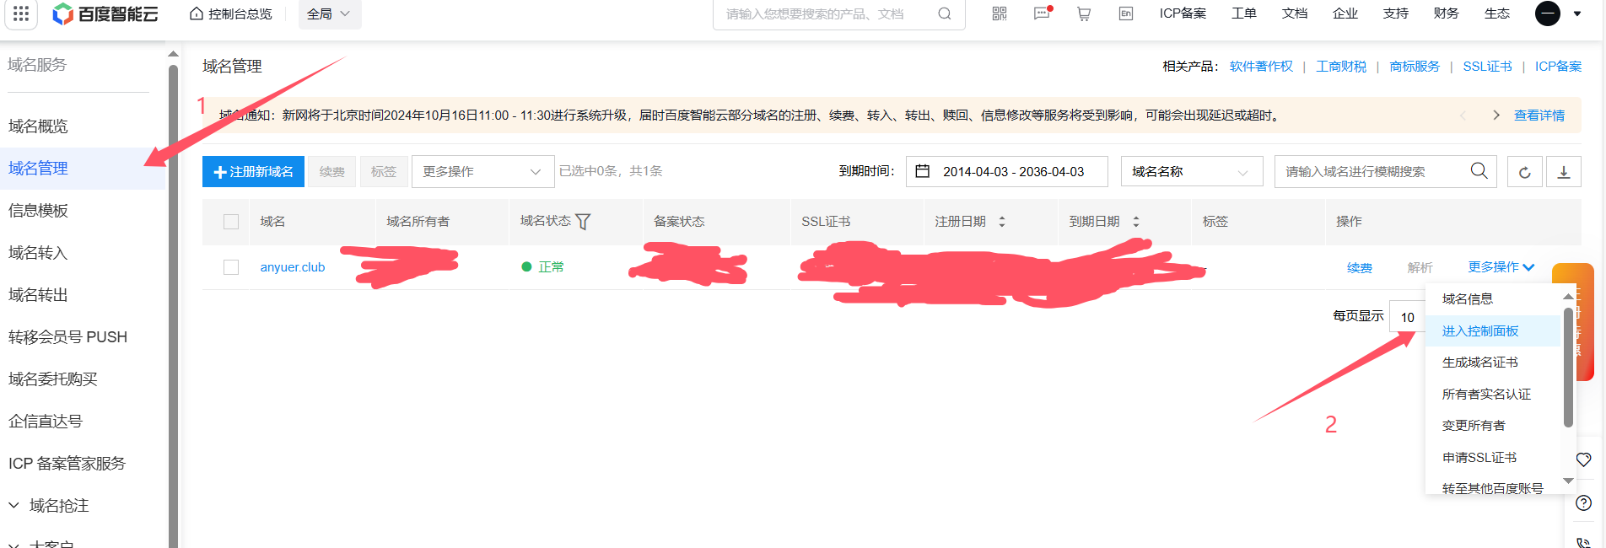1606x548 pixels.
Task: Click the help question mark icon
Action: tap(1584, 503)
